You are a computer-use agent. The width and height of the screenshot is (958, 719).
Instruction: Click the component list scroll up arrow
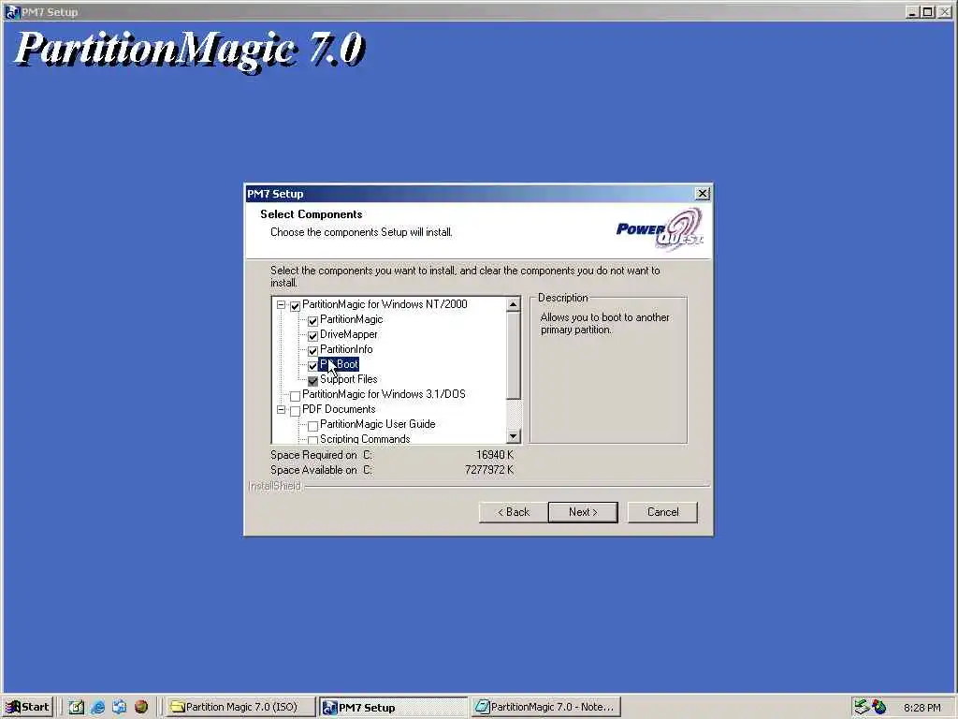point(514,304)
